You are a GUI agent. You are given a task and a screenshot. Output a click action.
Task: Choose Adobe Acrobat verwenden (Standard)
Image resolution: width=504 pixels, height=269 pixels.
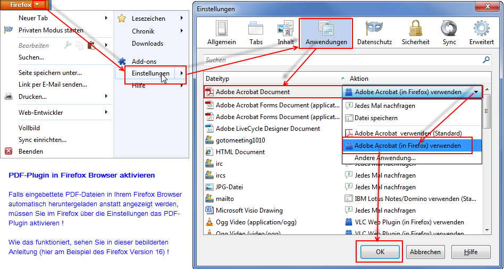coord(412,133)
